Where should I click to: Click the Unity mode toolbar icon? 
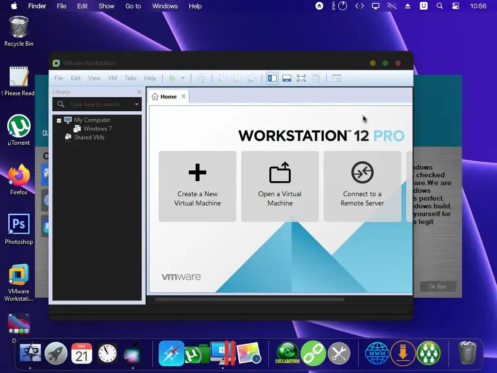click(316, 78)
